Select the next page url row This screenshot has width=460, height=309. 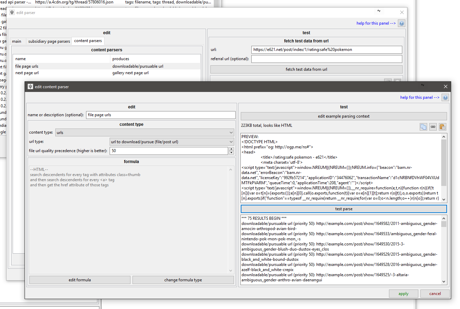pos(107,73)
